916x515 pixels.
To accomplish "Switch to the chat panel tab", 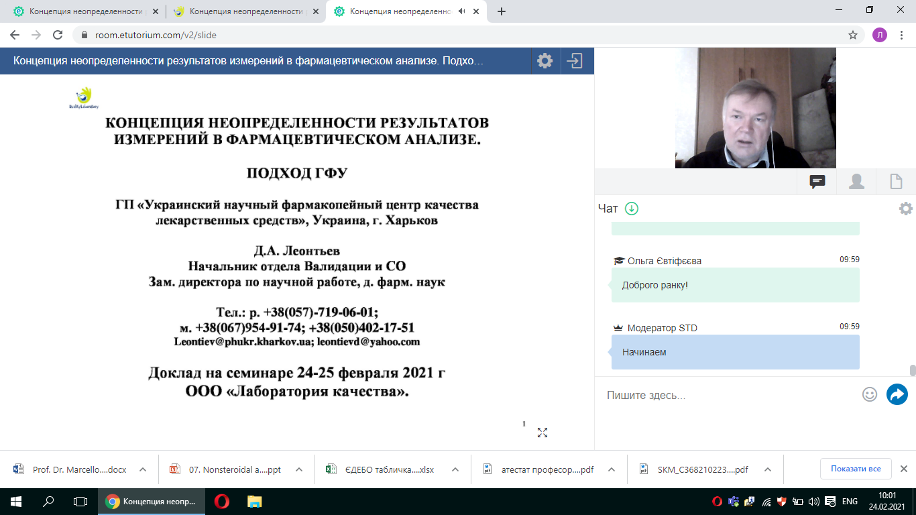I will pos(817,181).
